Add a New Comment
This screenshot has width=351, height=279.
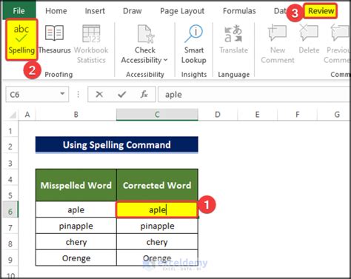278,44
